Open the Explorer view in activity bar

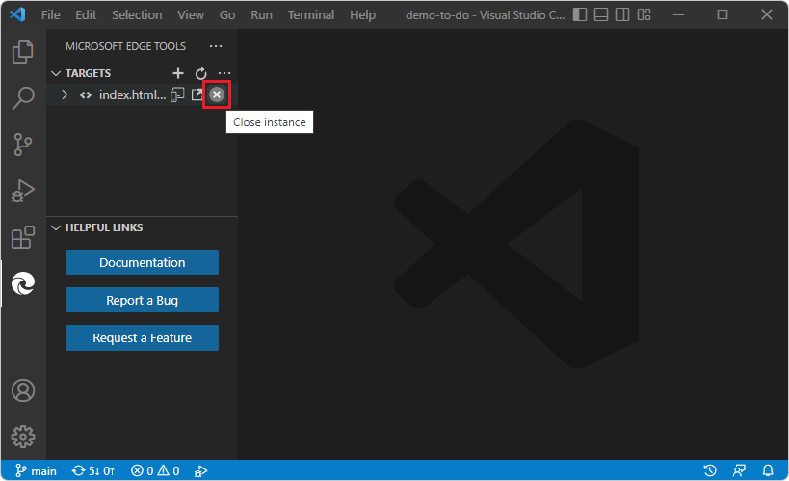pyautogui.click(x=23, y=52)
